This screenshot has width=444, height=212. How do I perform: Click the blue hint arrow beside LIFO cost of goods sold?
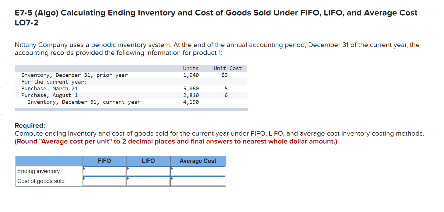tap(128, 179)
